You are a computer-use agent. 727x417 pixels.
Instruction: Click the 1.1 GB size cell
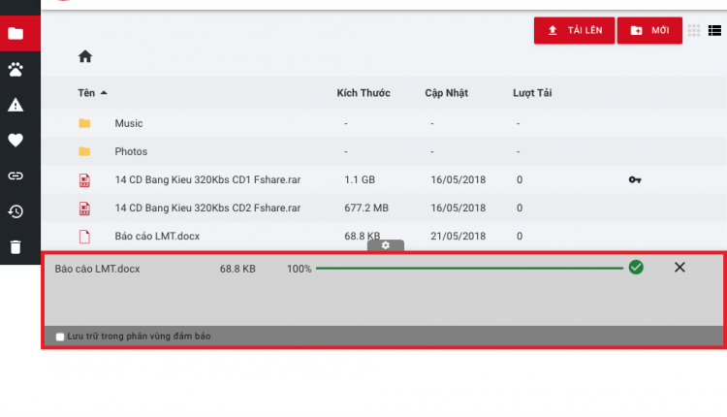point(360,180)
